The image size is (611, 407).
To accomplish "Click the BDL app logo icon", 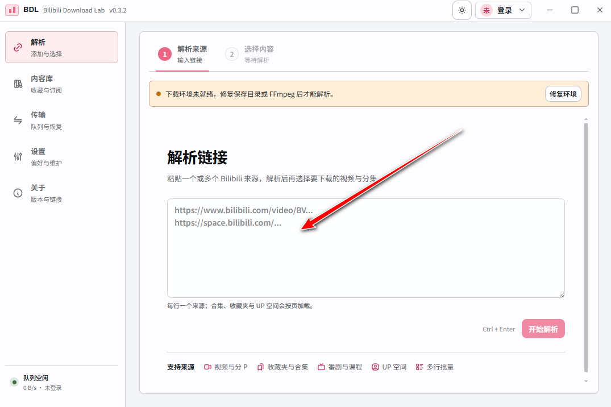I will coord(12,10).
